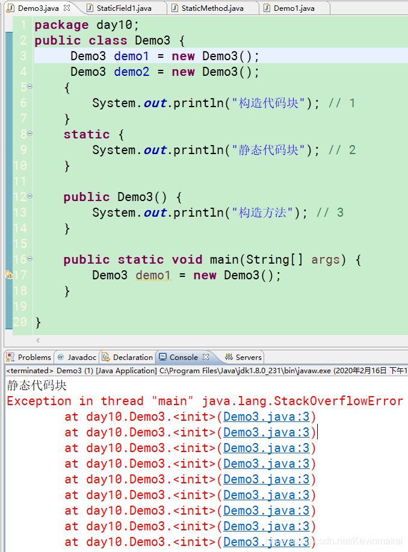The image size is (408, 552).
Task: Click the underlined demo1 variable on line 17
Action: (154, 275)
